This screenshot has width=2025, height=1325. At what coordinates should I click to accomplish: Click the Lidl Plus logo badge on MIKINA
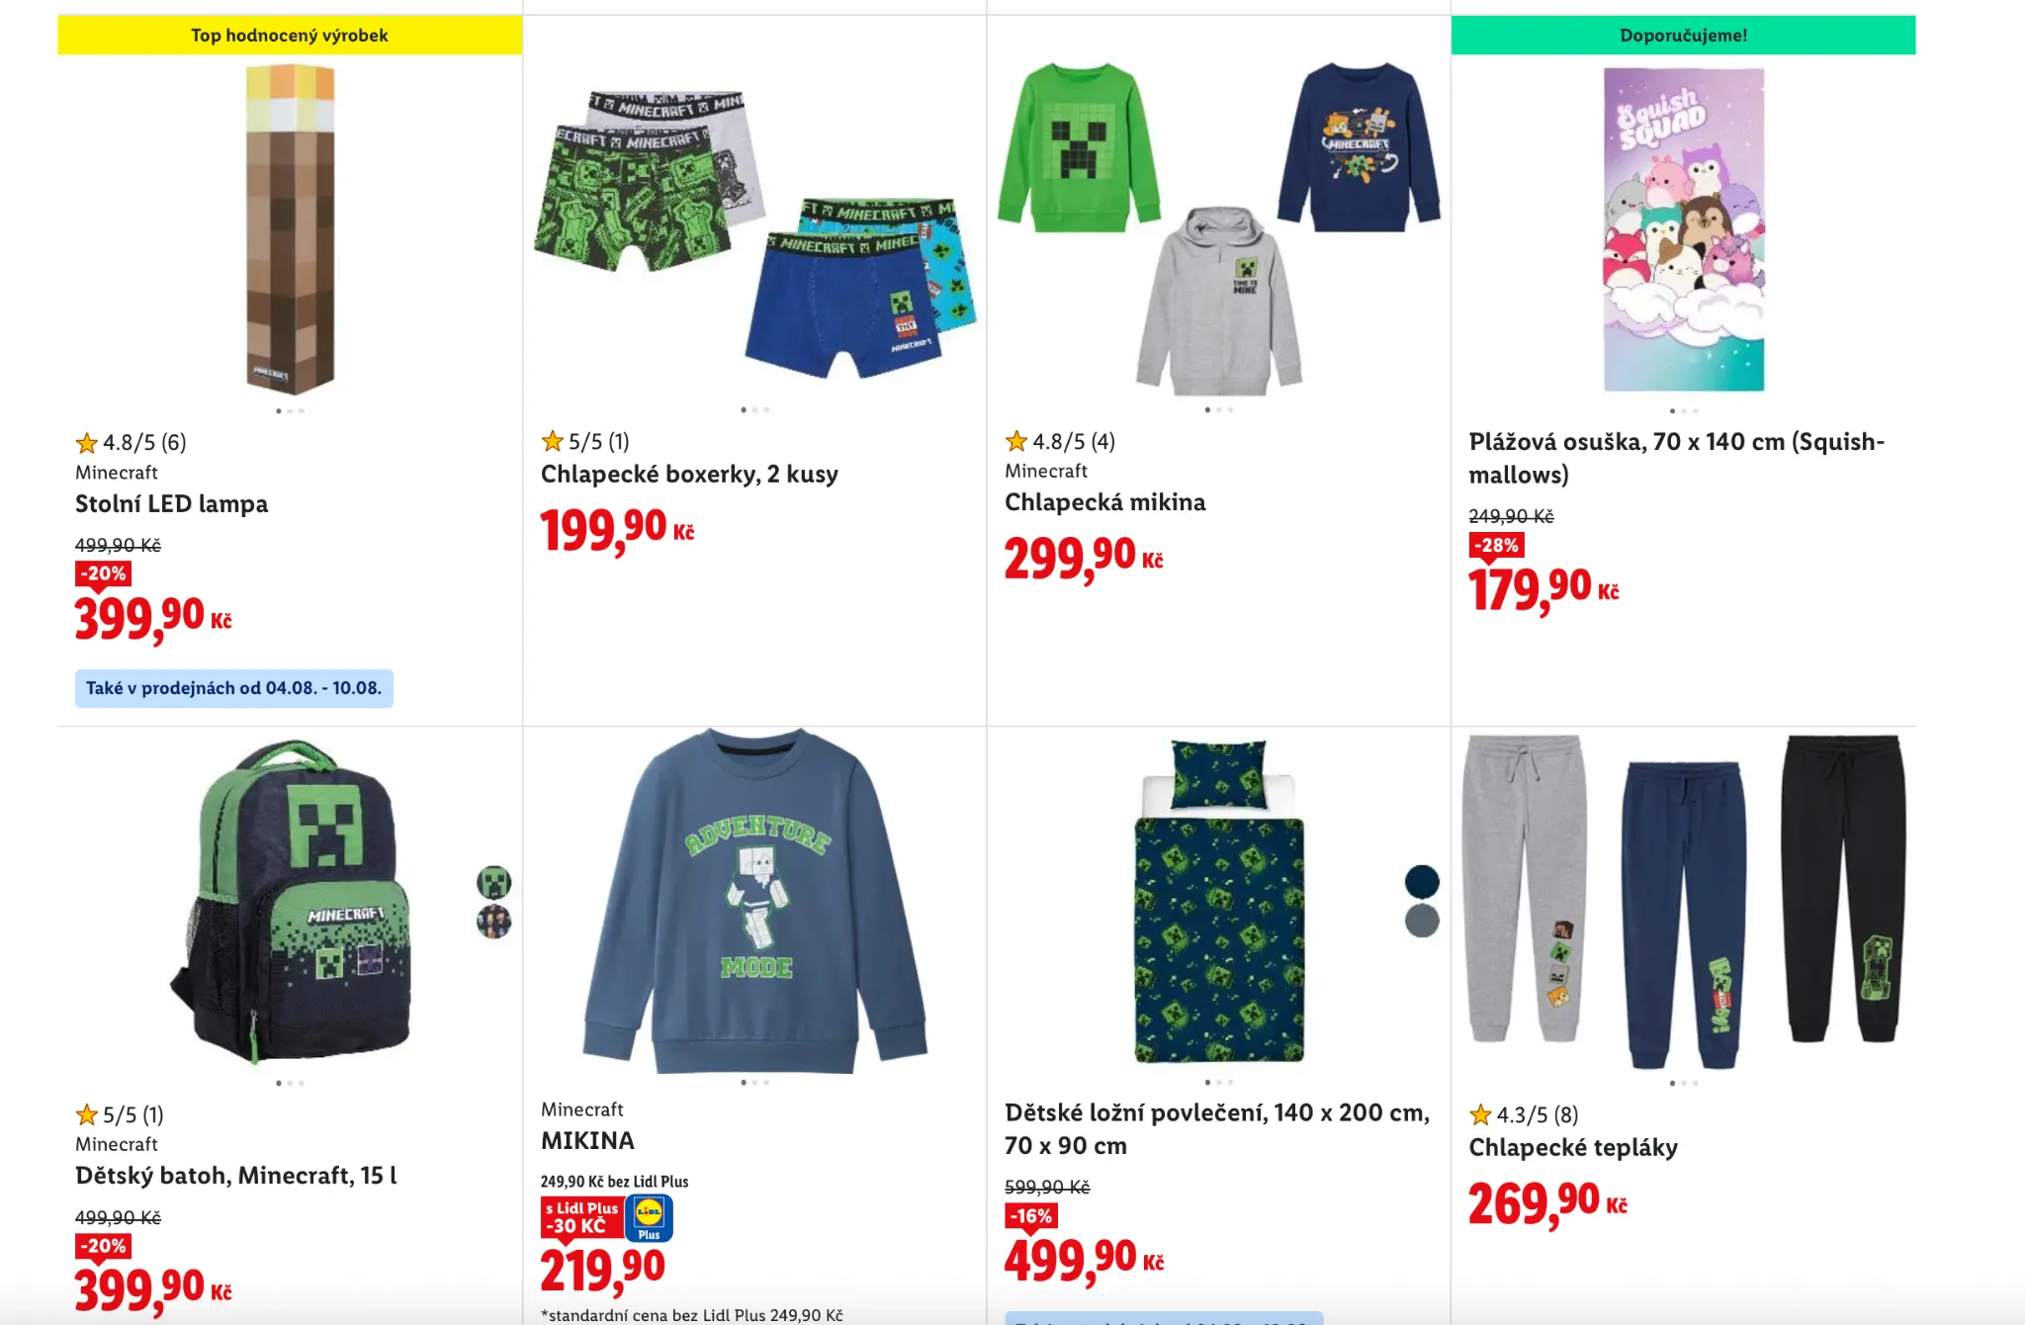(x=649, y=1217)
